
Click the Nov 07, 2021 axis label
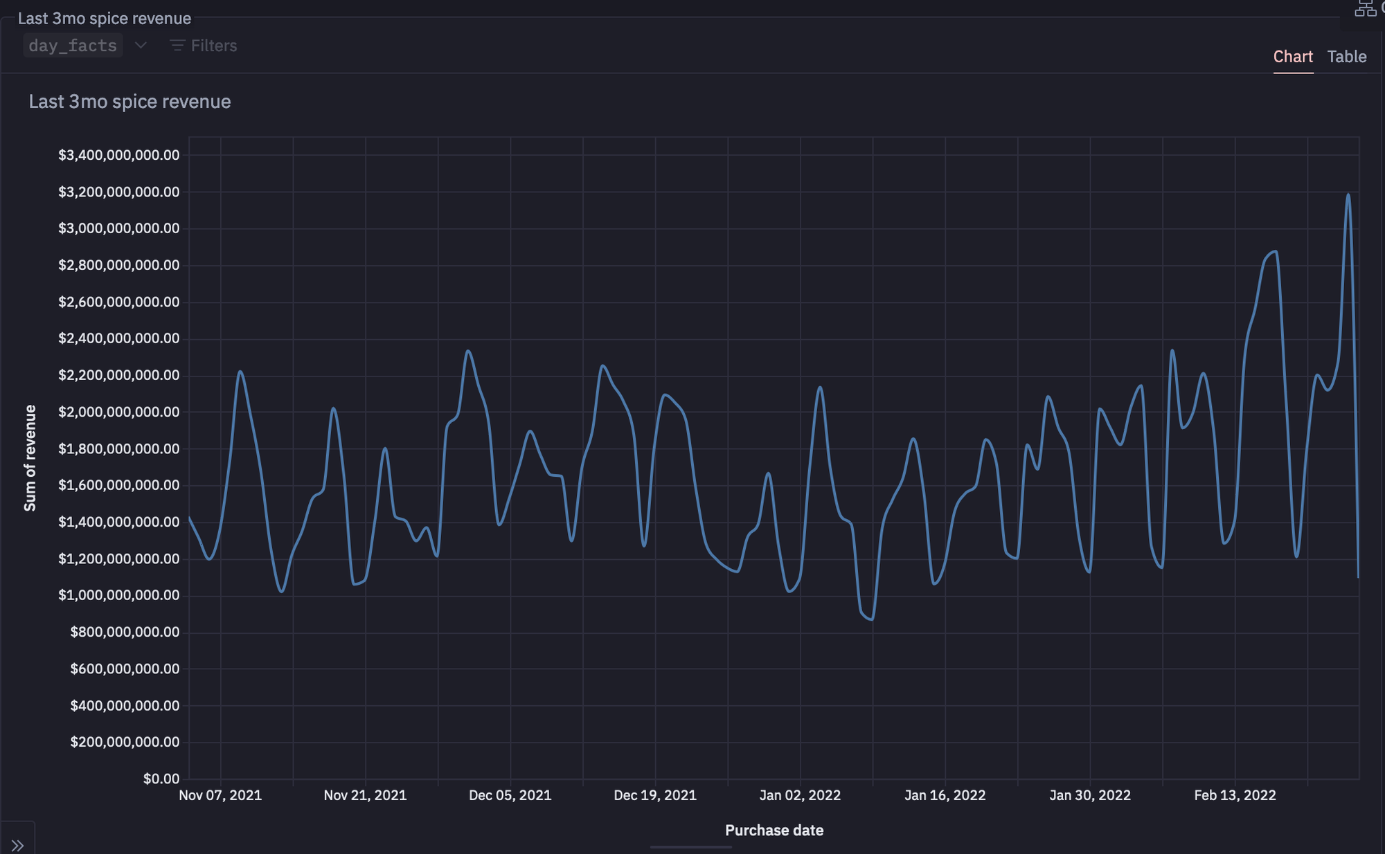[x=220, y=795]
